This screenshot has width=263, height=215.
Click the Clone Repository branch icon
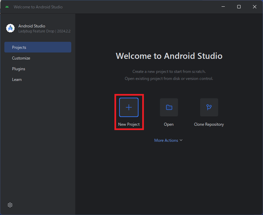(x=209, y=107)
